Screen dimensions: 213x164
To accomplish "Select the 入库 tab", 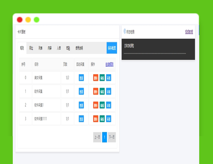I will tap(59, 48).
